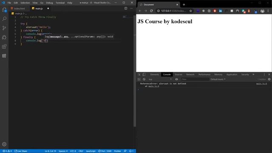Open the DevTools customize menu

(x=264, y=74)
